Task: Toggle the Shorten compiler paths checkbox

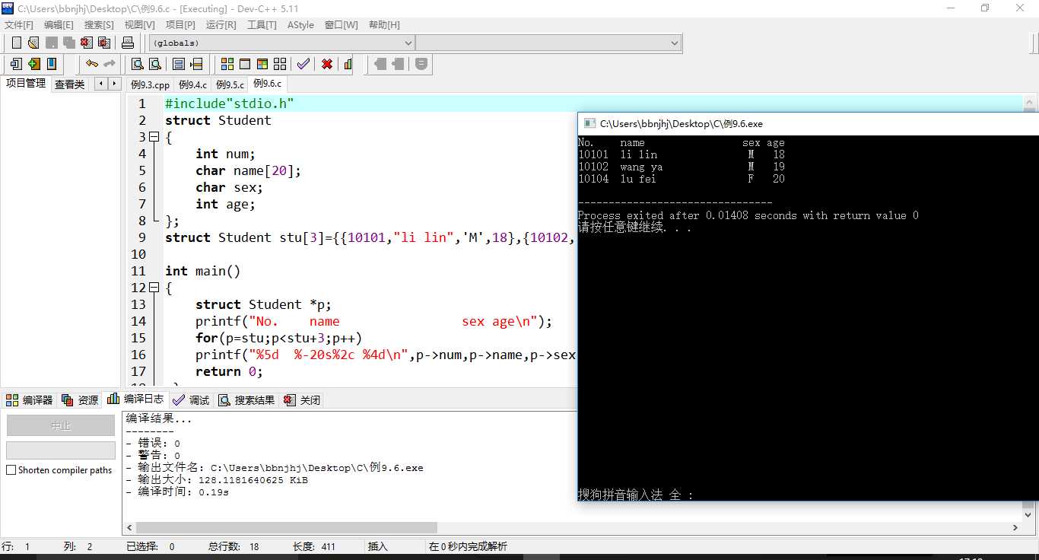Action: [11, 470]
